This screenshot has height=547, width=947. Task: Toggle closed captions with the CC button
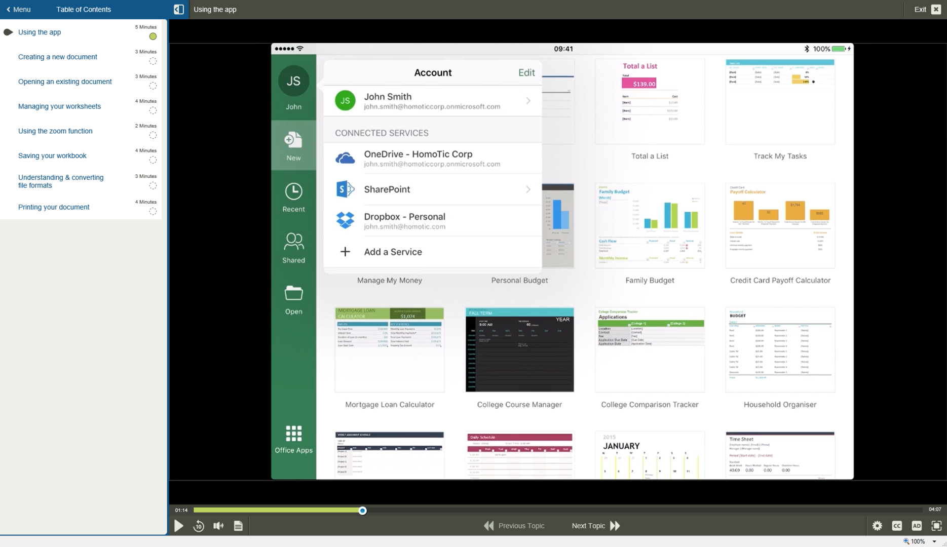(x=897, y=526)
